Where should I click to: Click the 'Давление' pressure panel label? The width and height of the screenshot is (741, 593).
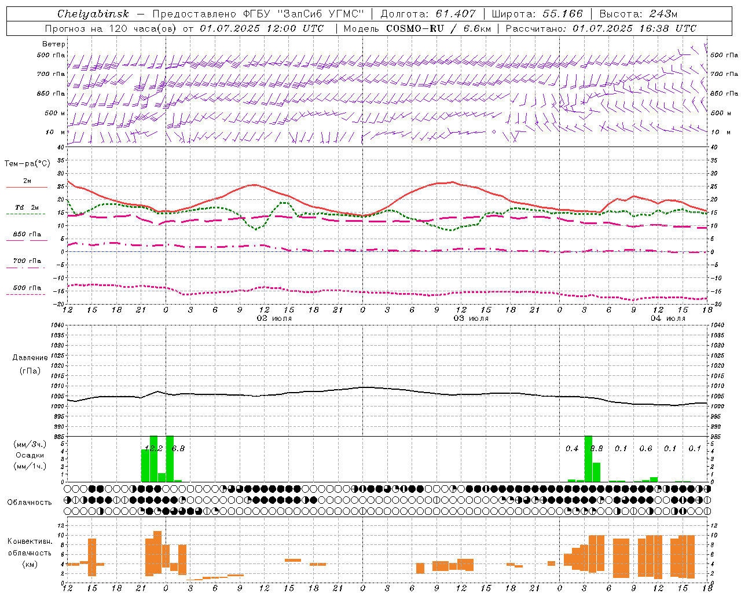point(30,358)
